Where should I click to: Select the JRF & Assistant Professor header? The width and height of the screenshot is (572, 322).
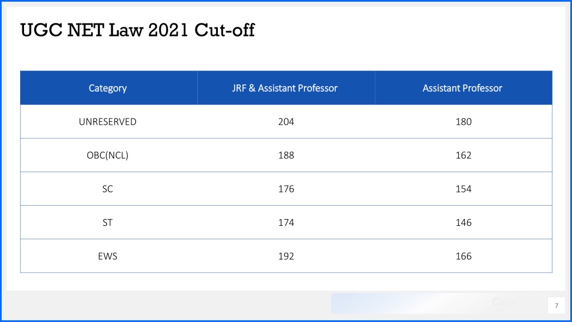(286, 88)
